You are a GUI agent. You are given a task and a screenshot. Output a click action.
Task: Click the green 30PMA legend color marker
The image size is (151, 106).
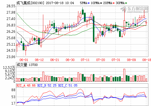[126, 3]
